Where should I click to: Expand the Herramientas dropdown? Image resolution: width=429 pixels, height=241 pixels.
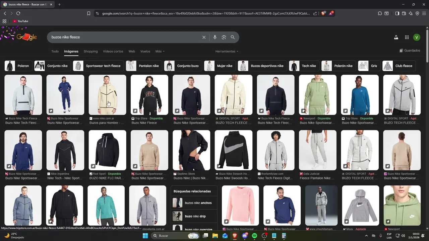click(227, 51)
